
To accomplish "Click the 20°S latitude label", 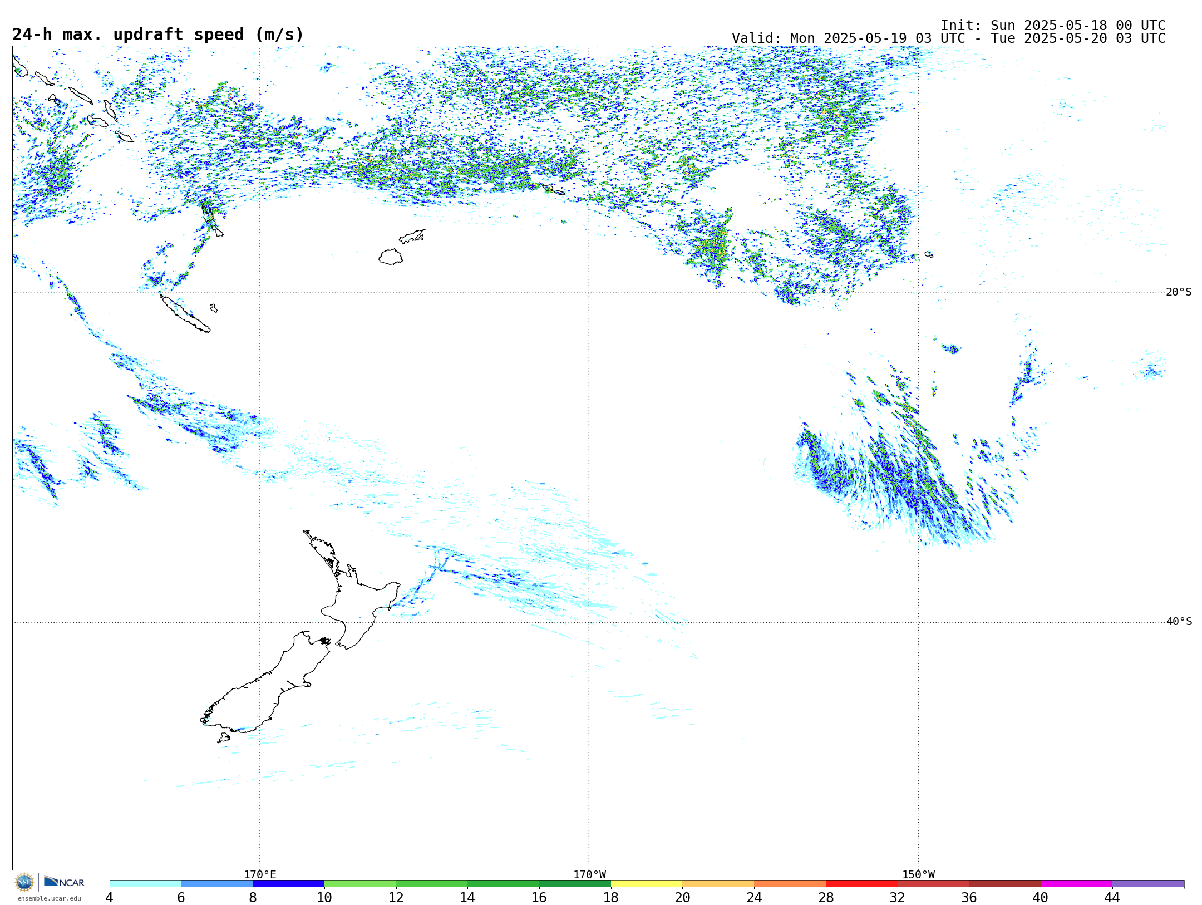I will (1179, 292).
